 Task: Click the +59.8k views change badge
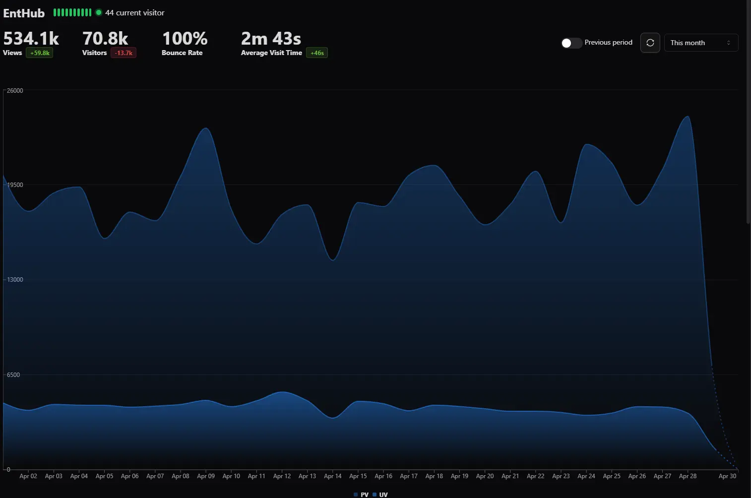point(40,53)
